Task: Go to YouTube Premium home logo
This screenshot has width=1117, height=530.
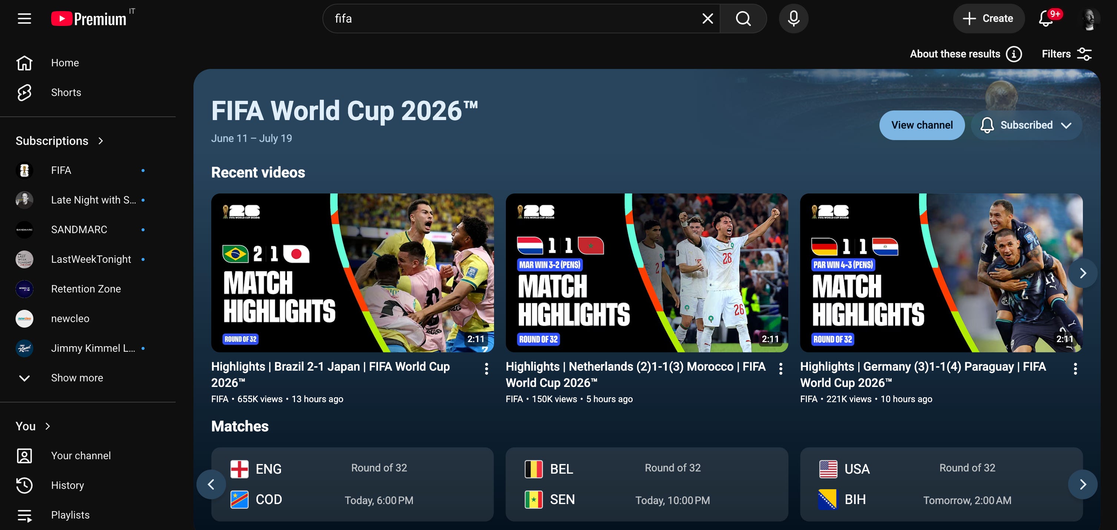Action: pos(89,19)
